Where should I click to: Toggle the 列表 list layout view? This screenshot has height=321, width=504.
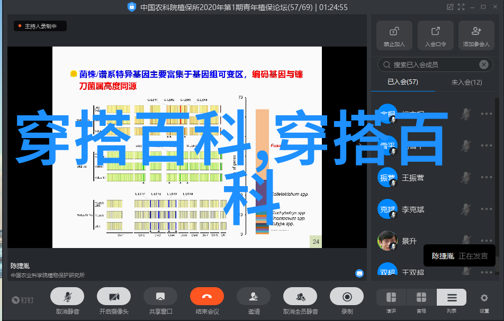(x=452, y=298)
